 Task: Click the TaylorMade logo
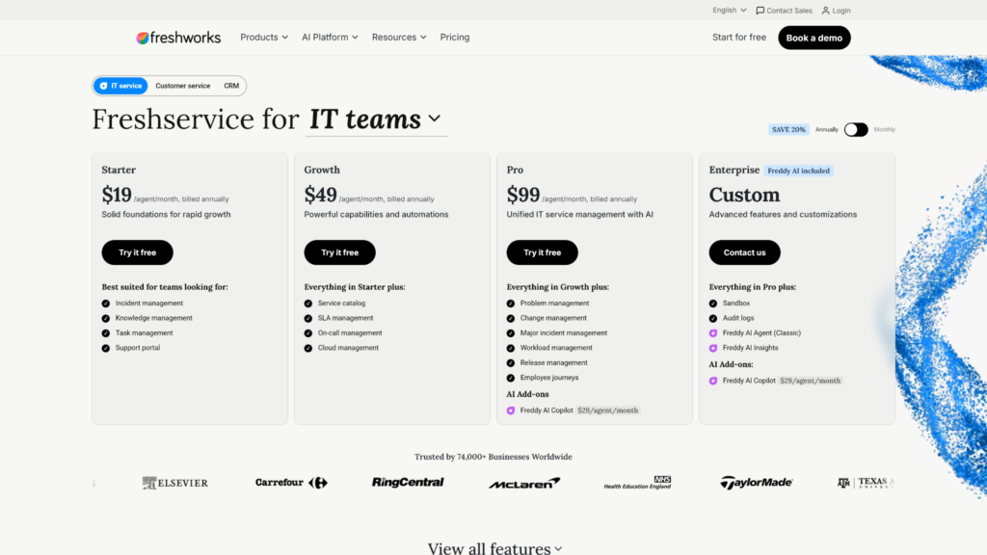756,483
